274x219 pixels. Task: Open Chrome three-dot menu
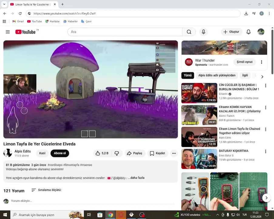tap(269, 13)
